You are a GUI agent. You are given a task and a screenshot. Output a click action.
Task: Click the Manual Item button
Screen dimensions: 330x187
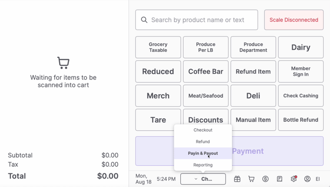(253, 120)
